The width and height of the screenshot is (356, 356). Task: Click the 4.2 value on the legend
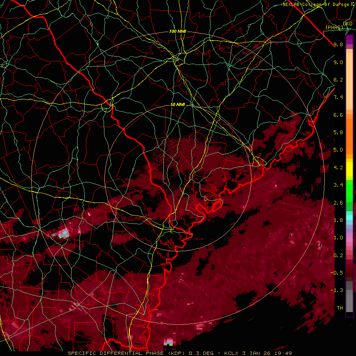pyautogui.click(x=338, y=168)
